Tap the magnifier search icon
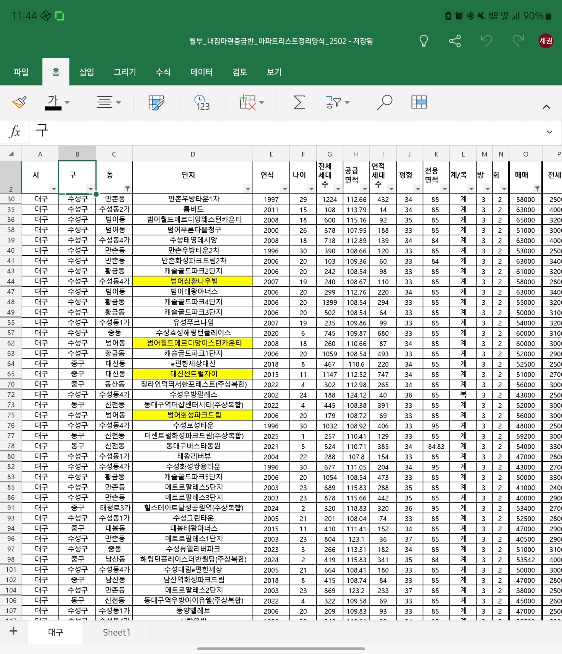Viewport: 562px width, 654px height. coord(385,102)
